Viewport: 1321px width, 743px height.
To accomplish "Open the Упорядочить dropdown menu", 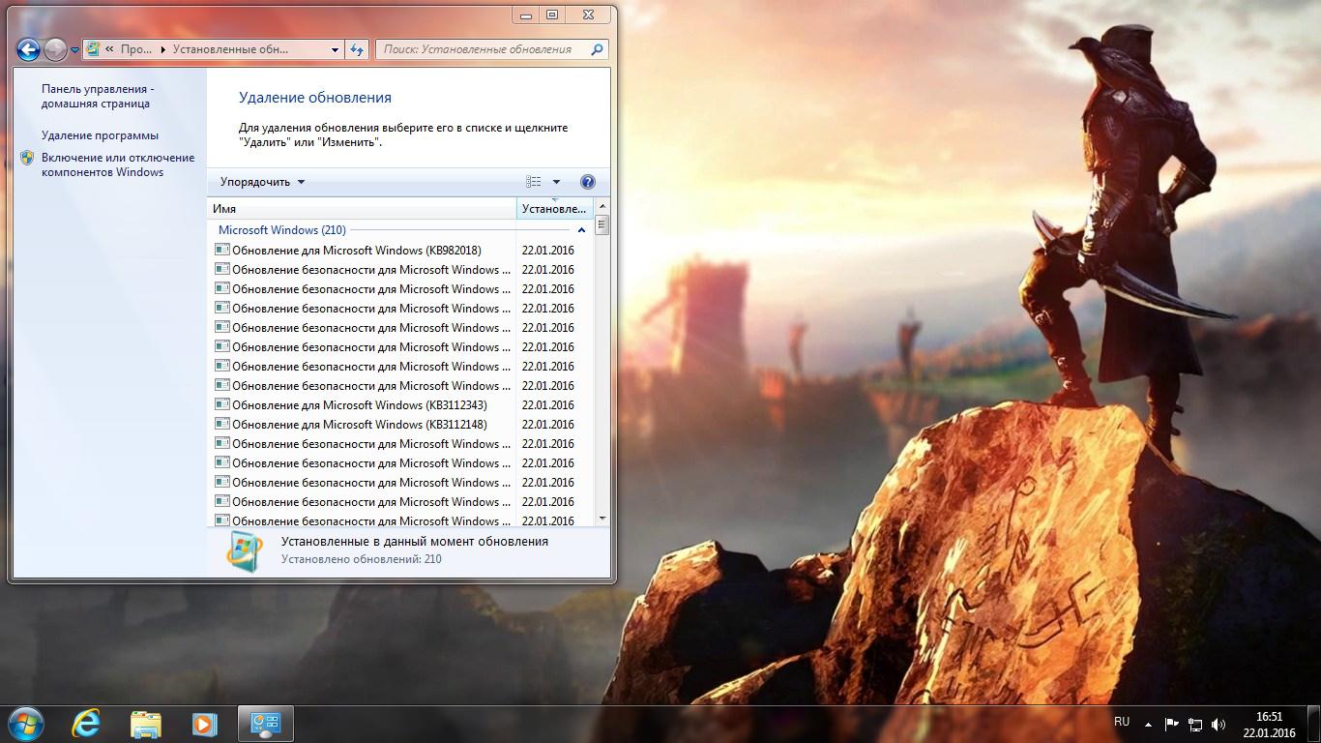I will (x=262, y=182).
